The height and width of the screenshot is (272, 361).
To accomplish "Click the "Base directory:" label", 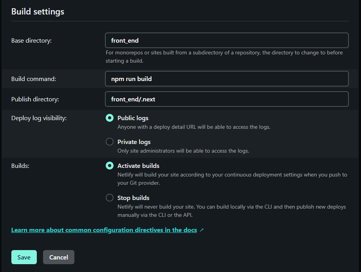I will pos(31,40).
